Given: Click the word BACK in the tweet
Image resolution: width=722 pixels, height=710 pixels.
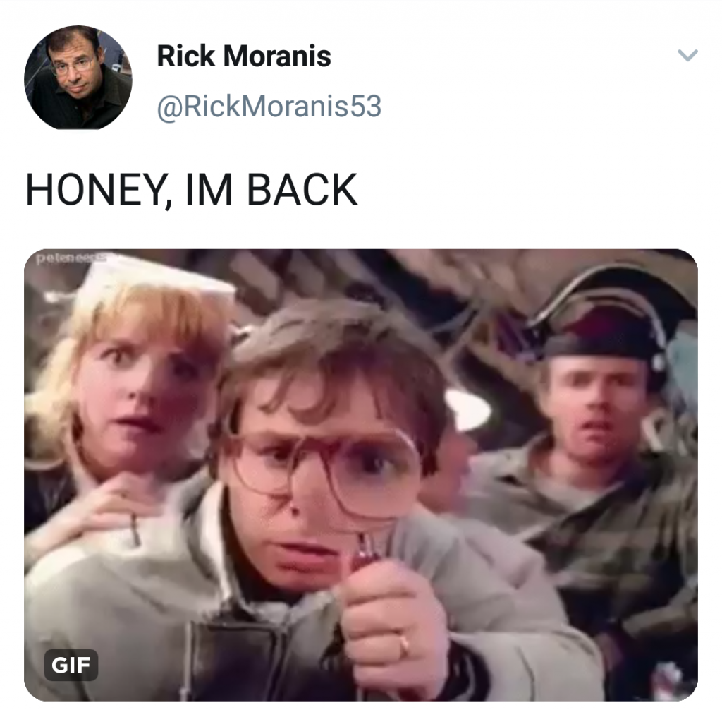Looking at the screenshot, I should click(x=302, y=189).
